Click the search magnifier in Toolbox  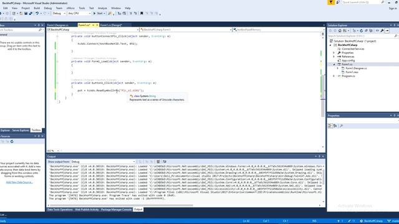click(40, 30)
